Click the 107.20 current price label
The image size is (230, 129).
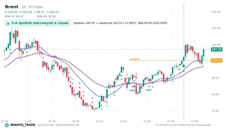(x=216, y=49)
